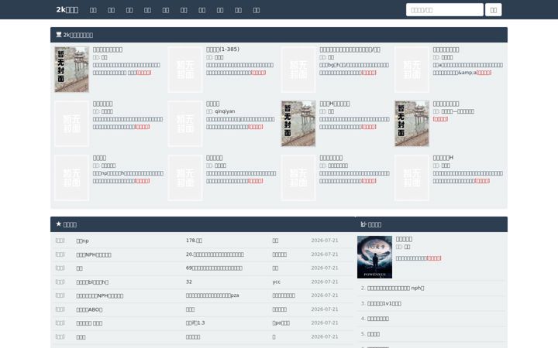Screen dimensions: 558x348
Task: Open ranking item 2 ending "nph"
Action: pyautogui.click(x=395, y=288)
